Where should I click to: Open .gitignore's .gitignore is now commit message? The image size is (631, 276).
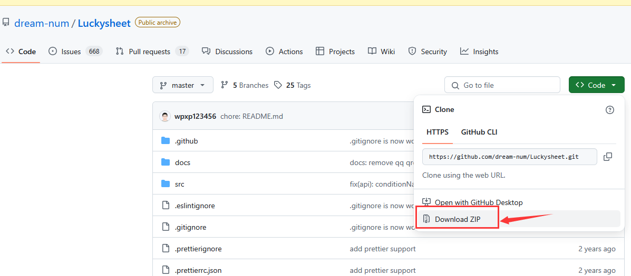tap(382, 227)
